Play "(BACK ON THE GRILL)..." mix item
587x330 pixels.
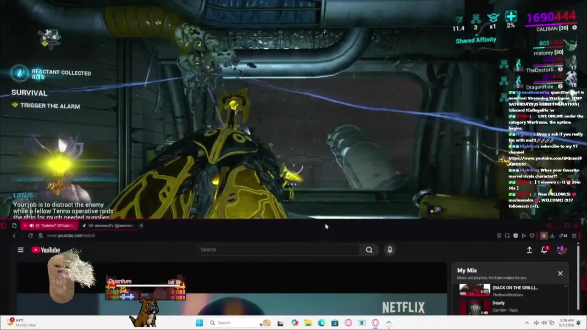click(x=515, y=288)
